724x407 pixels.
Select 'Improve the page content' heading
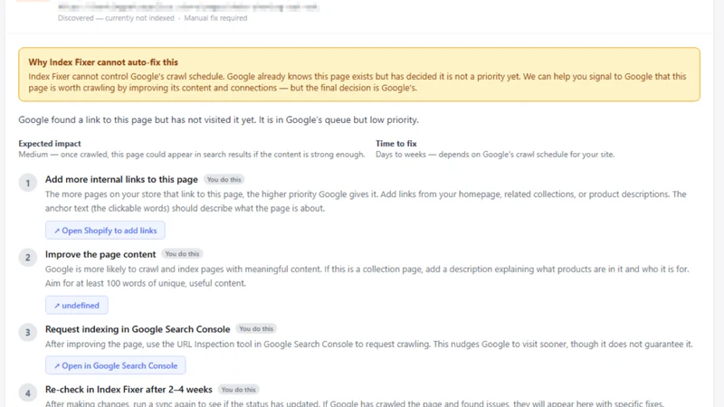(100, 254)
